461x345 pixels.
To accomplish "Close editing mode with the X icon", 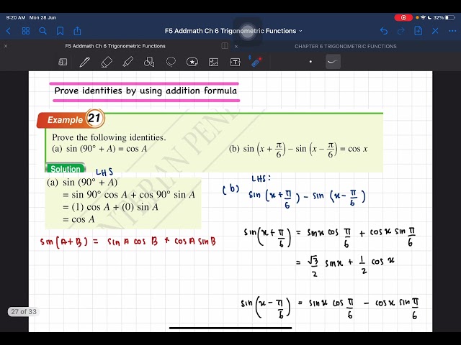I will [435, 31].
